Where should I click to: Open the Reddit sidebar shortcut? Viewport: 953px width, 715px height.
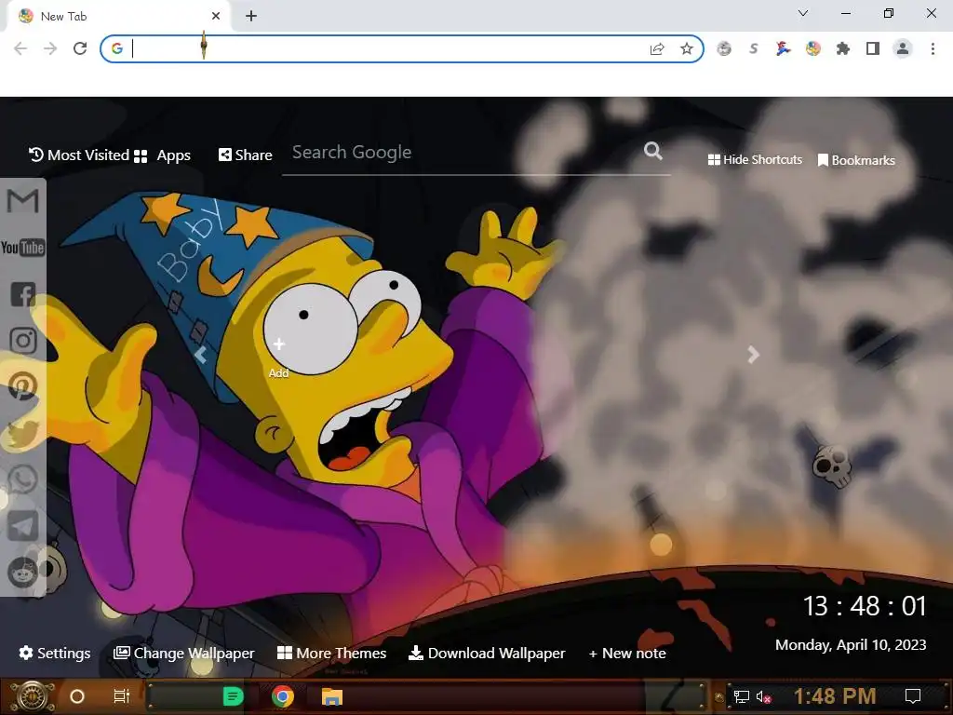pos(22,573)
